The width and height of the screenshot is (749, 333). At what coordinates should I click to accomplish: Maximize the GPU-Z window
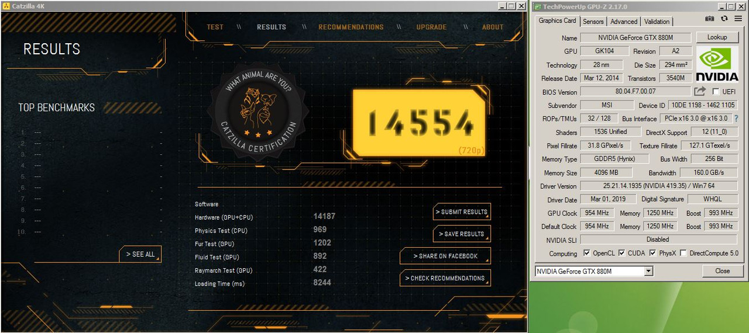(730, 6)
